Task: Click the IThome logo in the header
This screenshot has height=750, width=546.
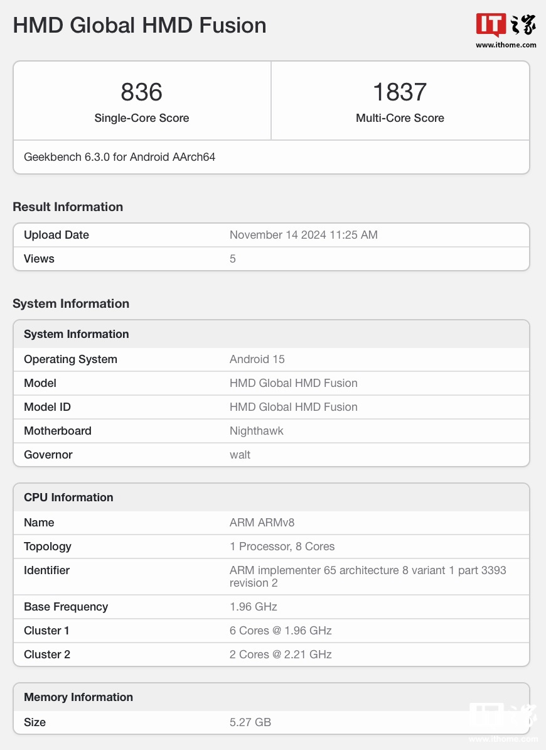Action: 505,26
